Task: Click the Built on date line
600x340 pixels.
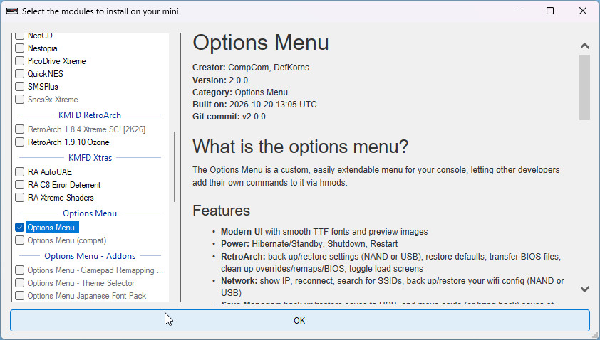Action: (x=254, y=105)
